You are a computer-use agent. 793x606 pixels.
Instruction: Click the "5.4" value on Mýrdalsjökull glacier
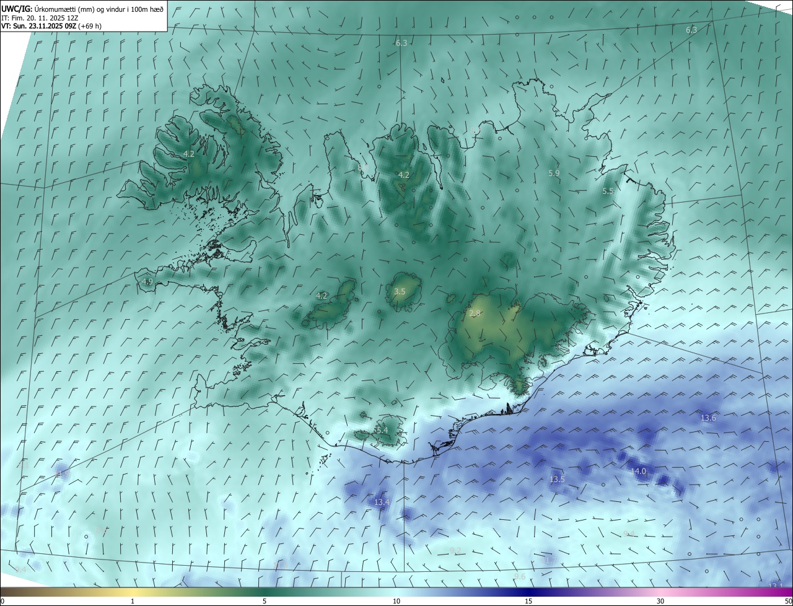(x=382, y=430)
